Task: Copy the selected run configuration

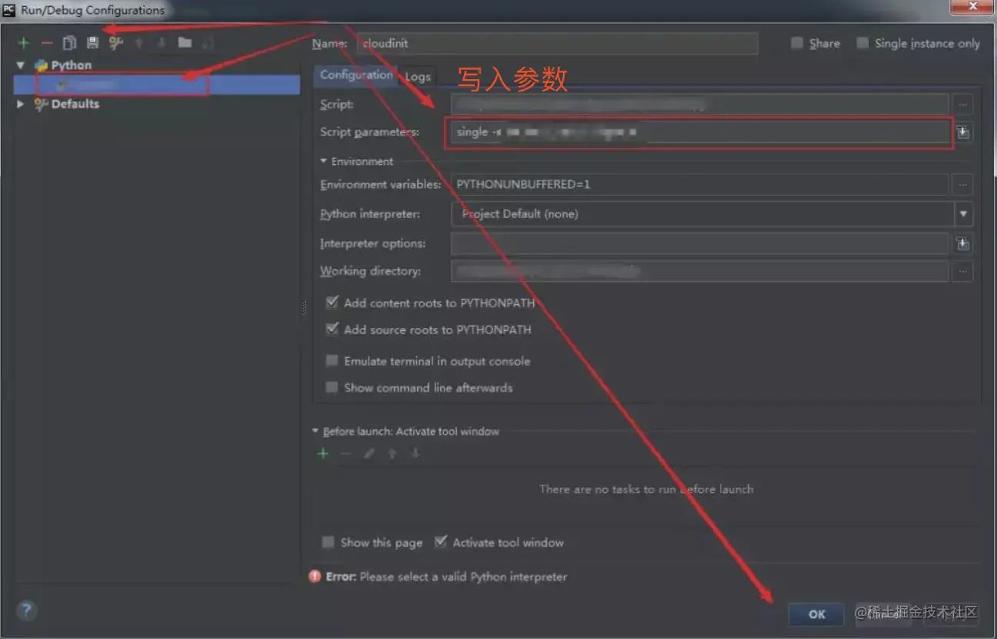Action: click(70, 43)
